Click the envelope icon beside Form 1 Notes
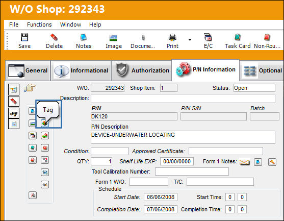The image size is (284, 221). pyautogui.click(x=245, y=162)
